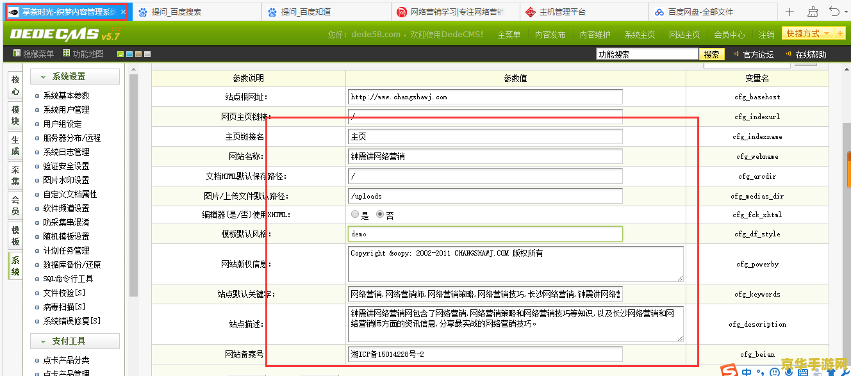
Task: Click the DedeCMS v5.7 logo
Action: point(65,33)
